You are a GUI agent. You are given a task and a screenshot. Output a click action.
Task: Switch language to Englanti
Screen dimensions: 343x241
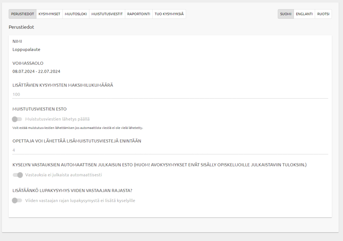click(304, 14)
